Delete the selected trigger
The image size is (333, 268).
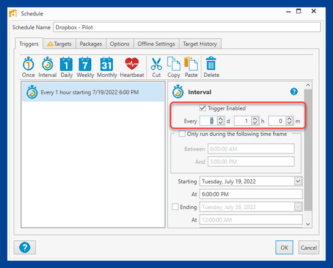(211, 67)
